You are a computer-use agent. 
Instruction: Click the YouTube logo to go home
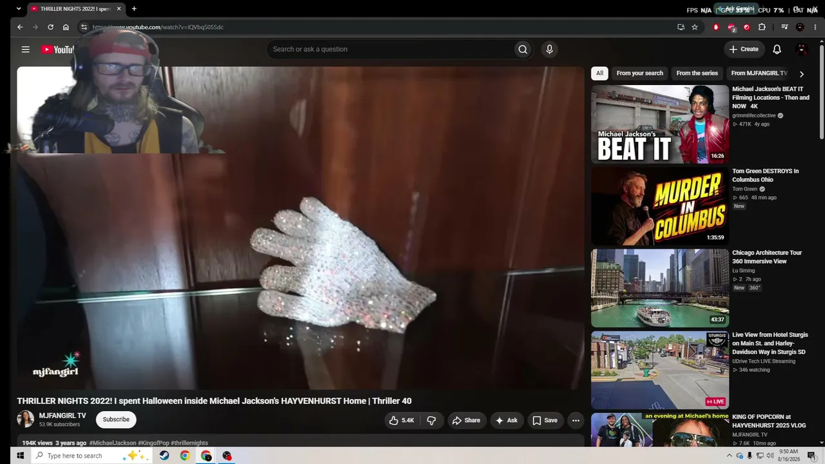(x=58, y=50)
